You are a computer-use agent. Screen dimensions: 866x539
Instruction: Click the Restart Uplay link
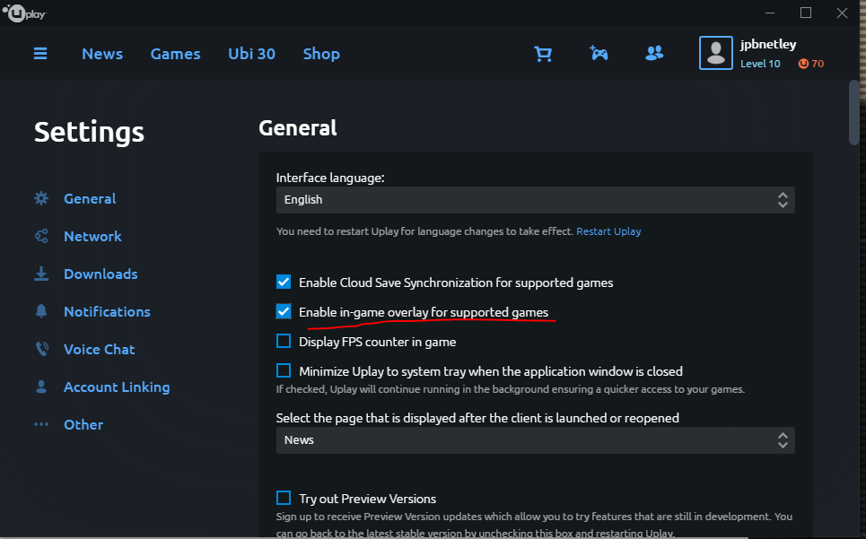pyautogui.click(x=608, y=231)
